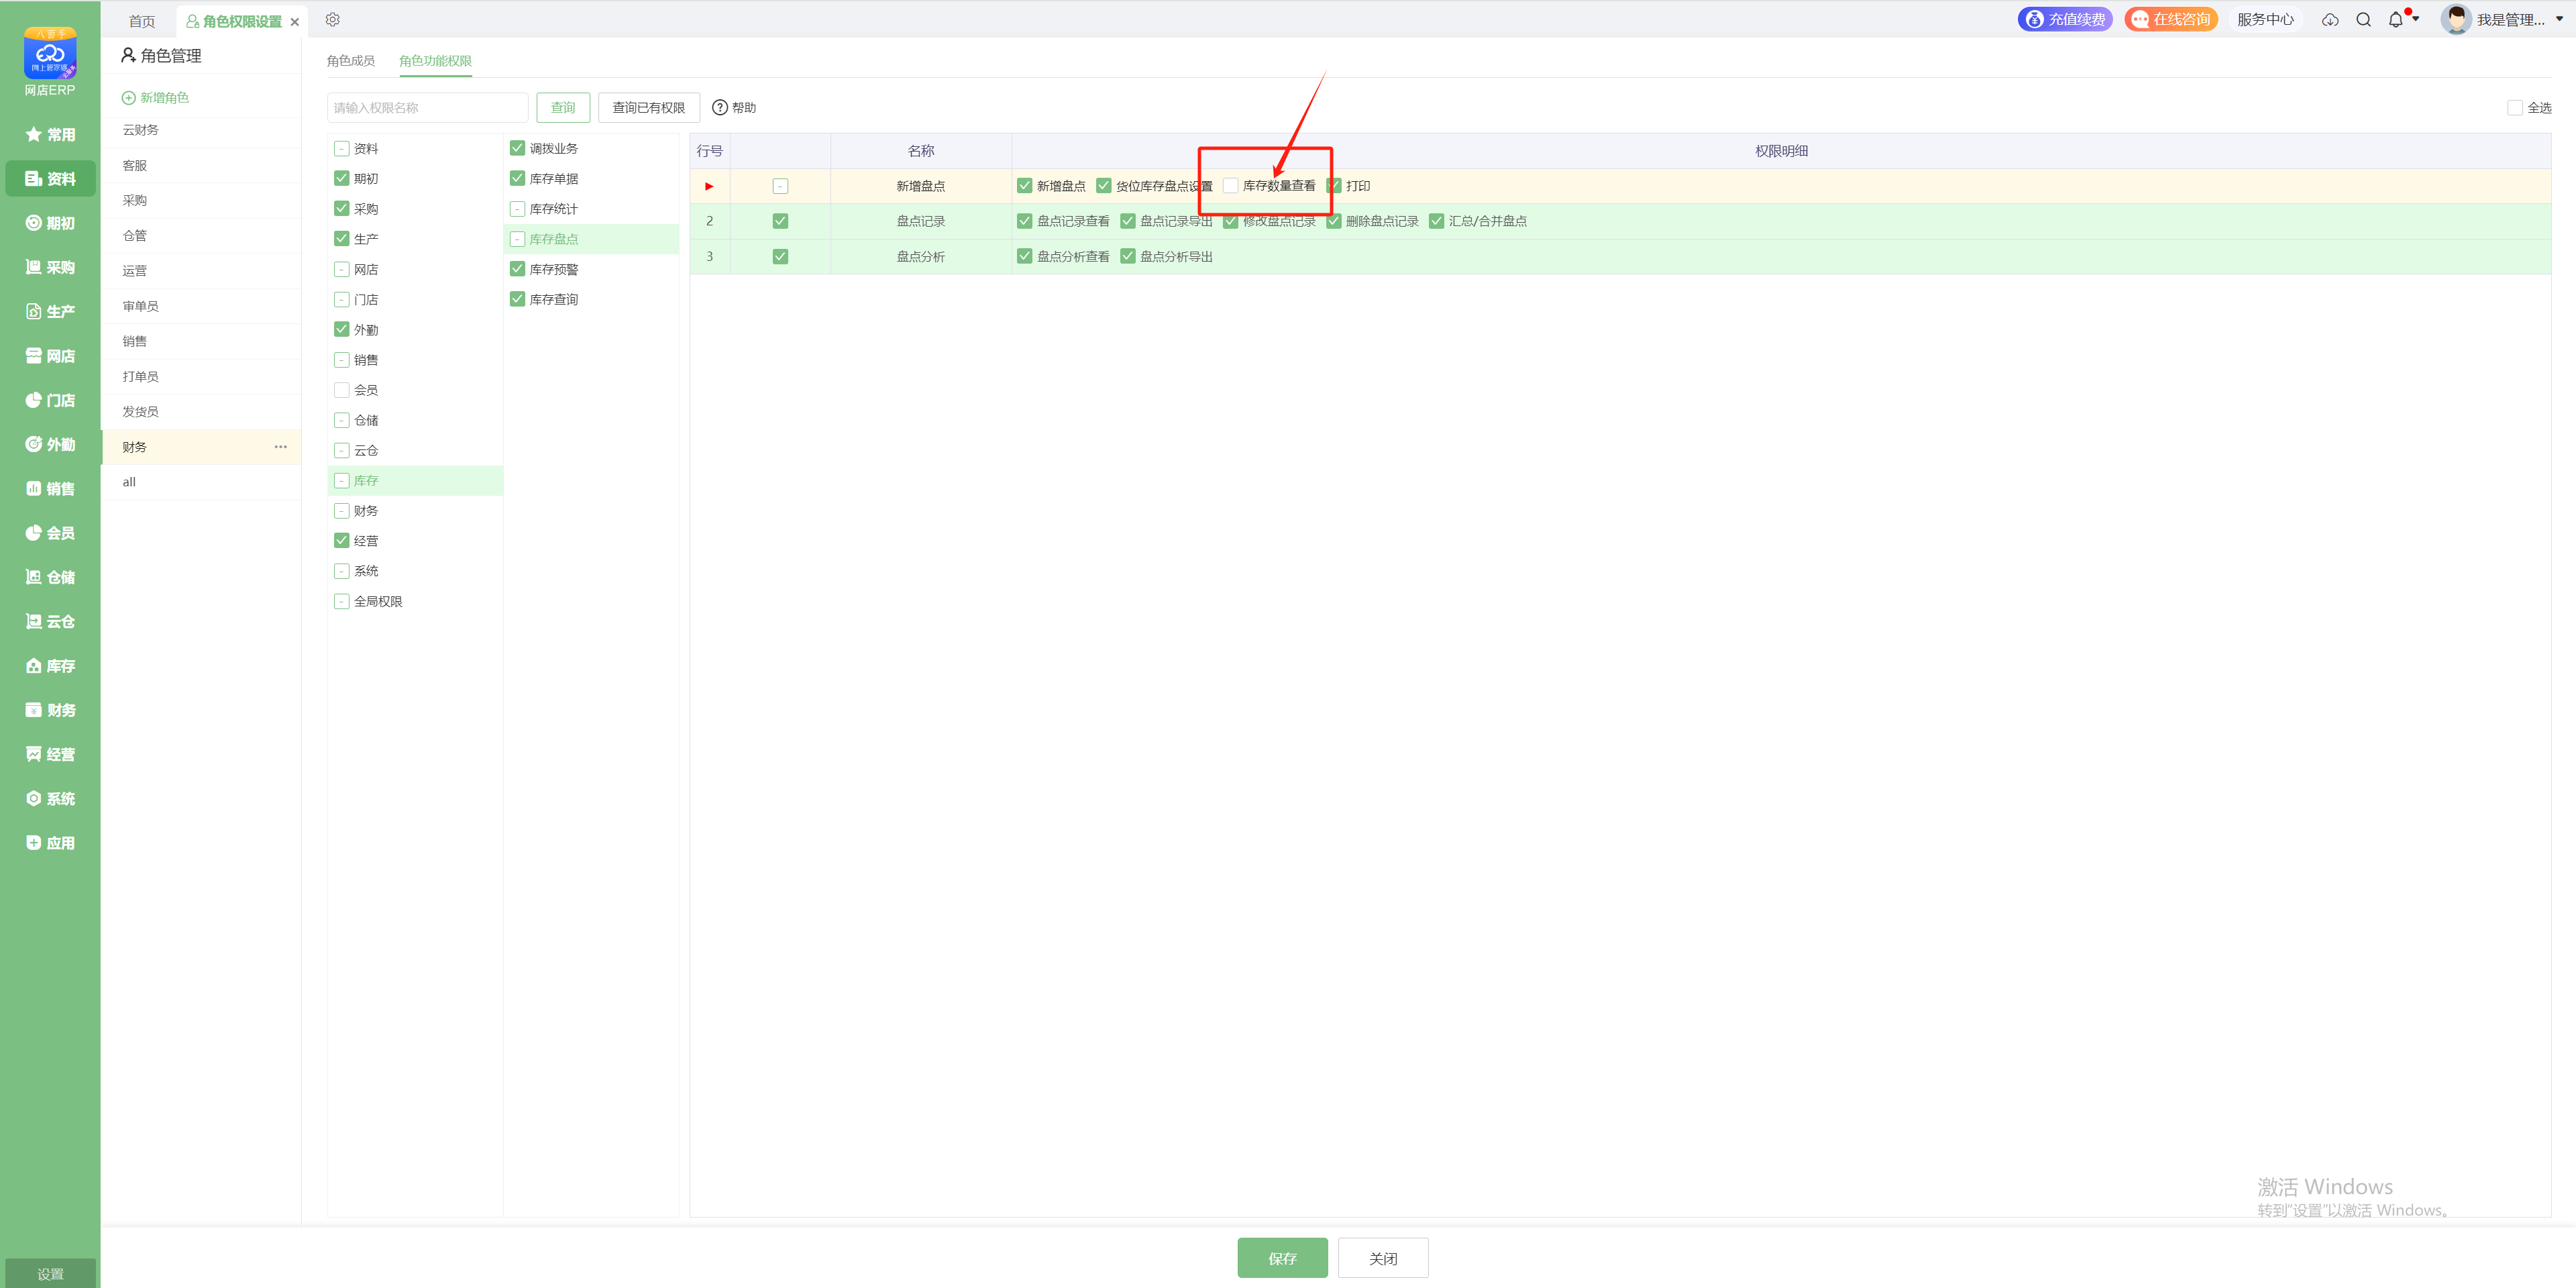
Task: Click the 充值续费 button
Action: tap(2065, 19)
